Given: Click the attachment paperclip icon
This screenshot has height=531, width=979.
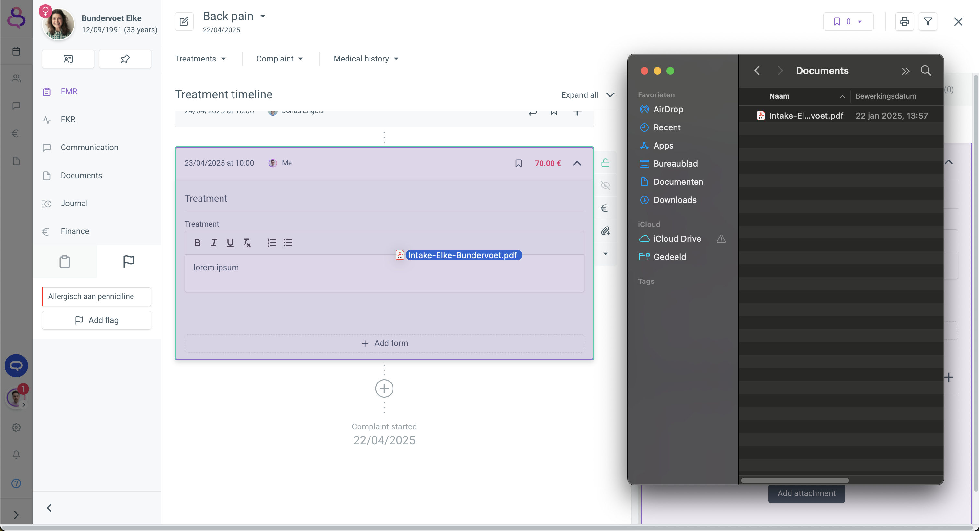Looking at the screenshot, I should (x=605, y=231).
